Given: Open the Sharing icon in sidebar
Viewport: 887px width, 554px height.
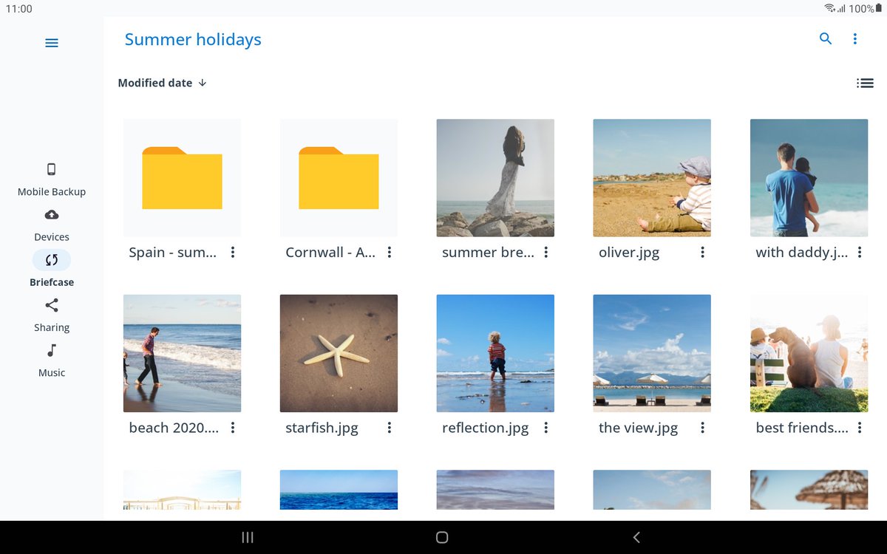Looking at the screenshot, I should (x=52, y=305).
